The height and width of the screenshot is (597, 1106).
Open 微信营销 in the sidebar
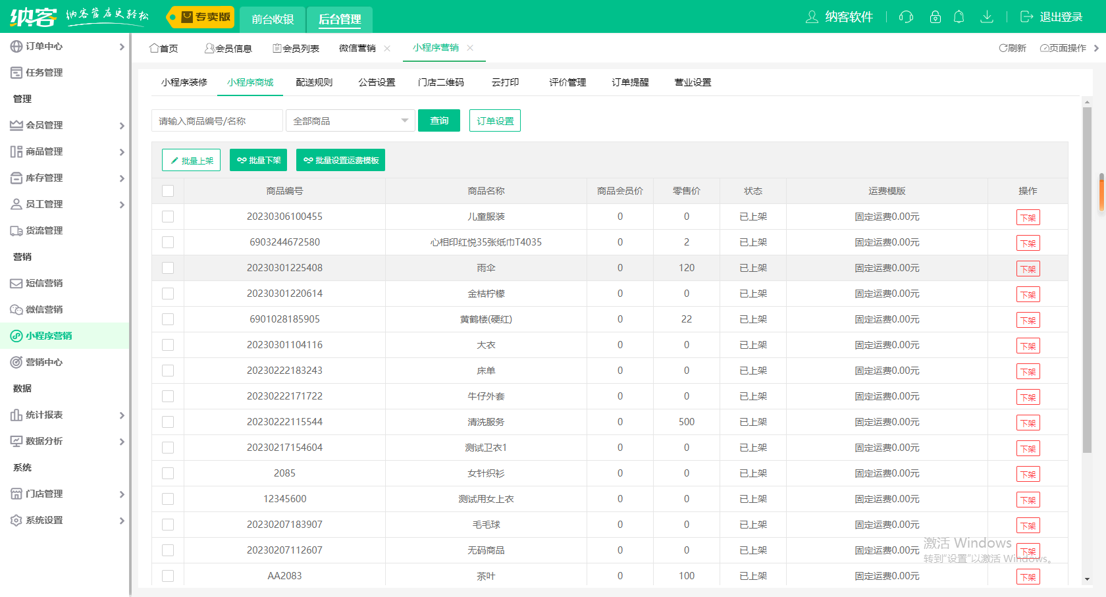(x=44, y=309)
